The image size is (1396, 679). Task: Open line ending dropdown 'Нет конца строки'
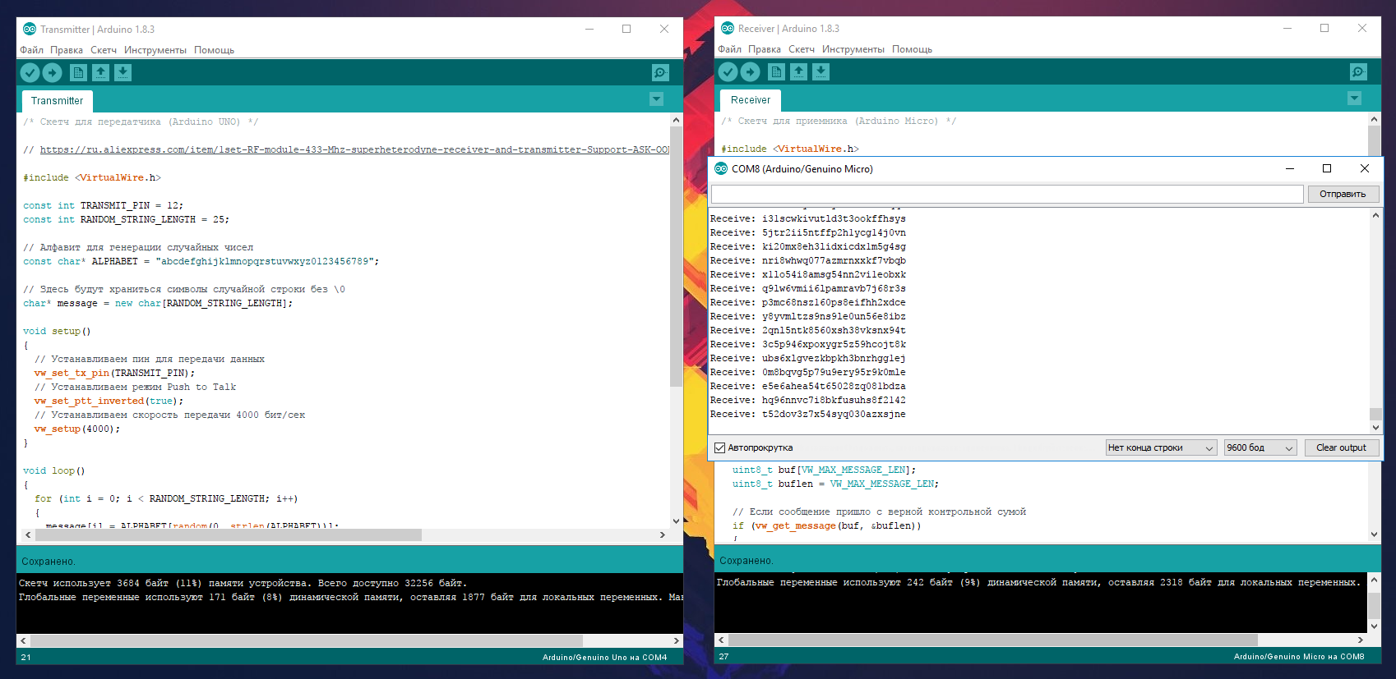(1161, 447)
